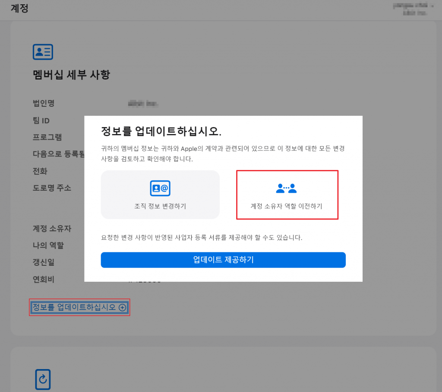Viewport: 442px width, 392px height.
Task: Choose 계정 소유자 역할 이전하기 option
Action: click(287, 194)
